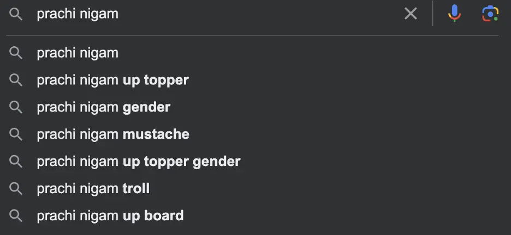
Task: Pick the 'prachi nigam mustache' suggestion text
Action: pyautogui.click(x=113, y=134)
